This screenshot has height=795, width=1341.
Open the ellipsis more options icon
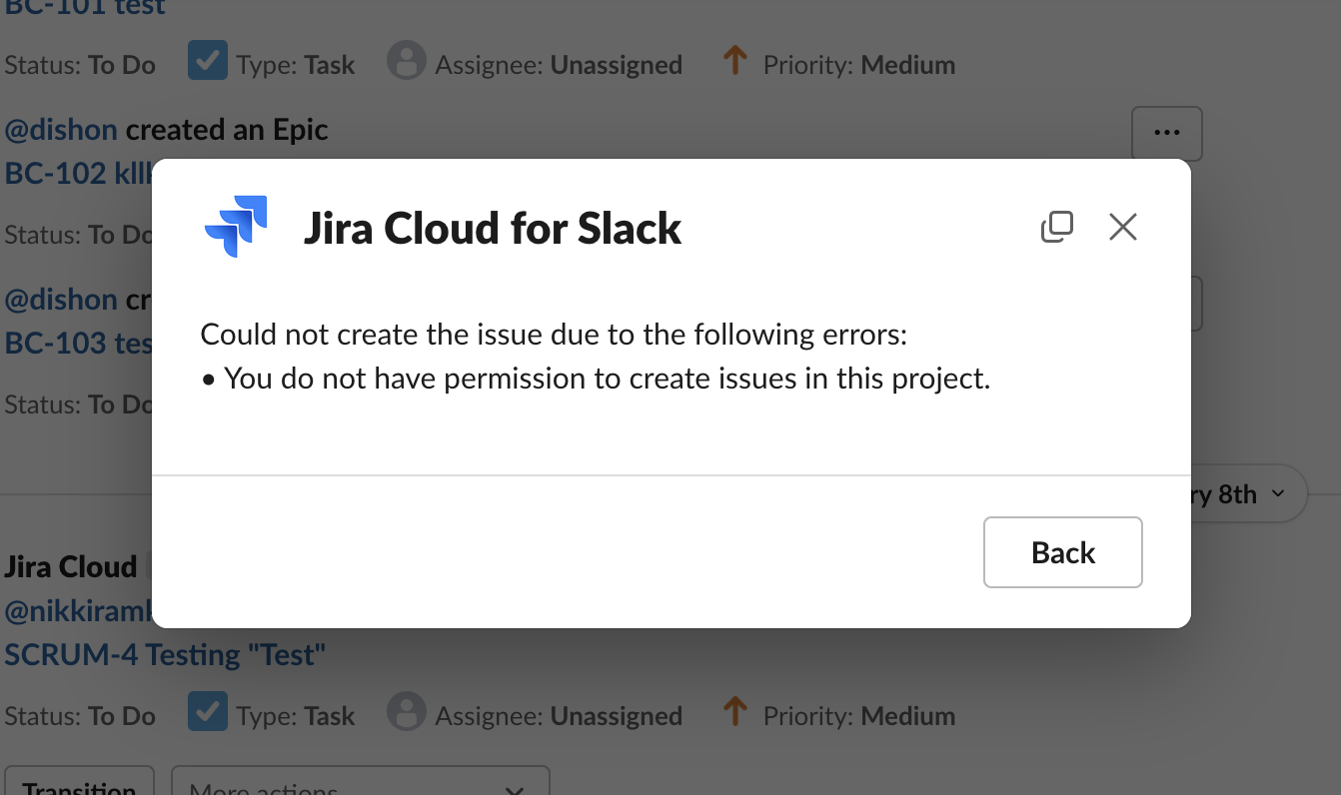click(1166, 132)
